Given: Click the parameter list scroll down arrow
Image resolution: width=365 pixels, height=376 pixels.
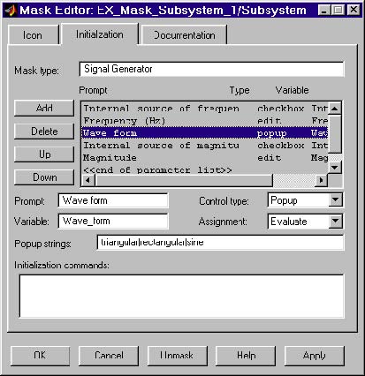Looking at the screenshot, I should [x=335, y=168].
